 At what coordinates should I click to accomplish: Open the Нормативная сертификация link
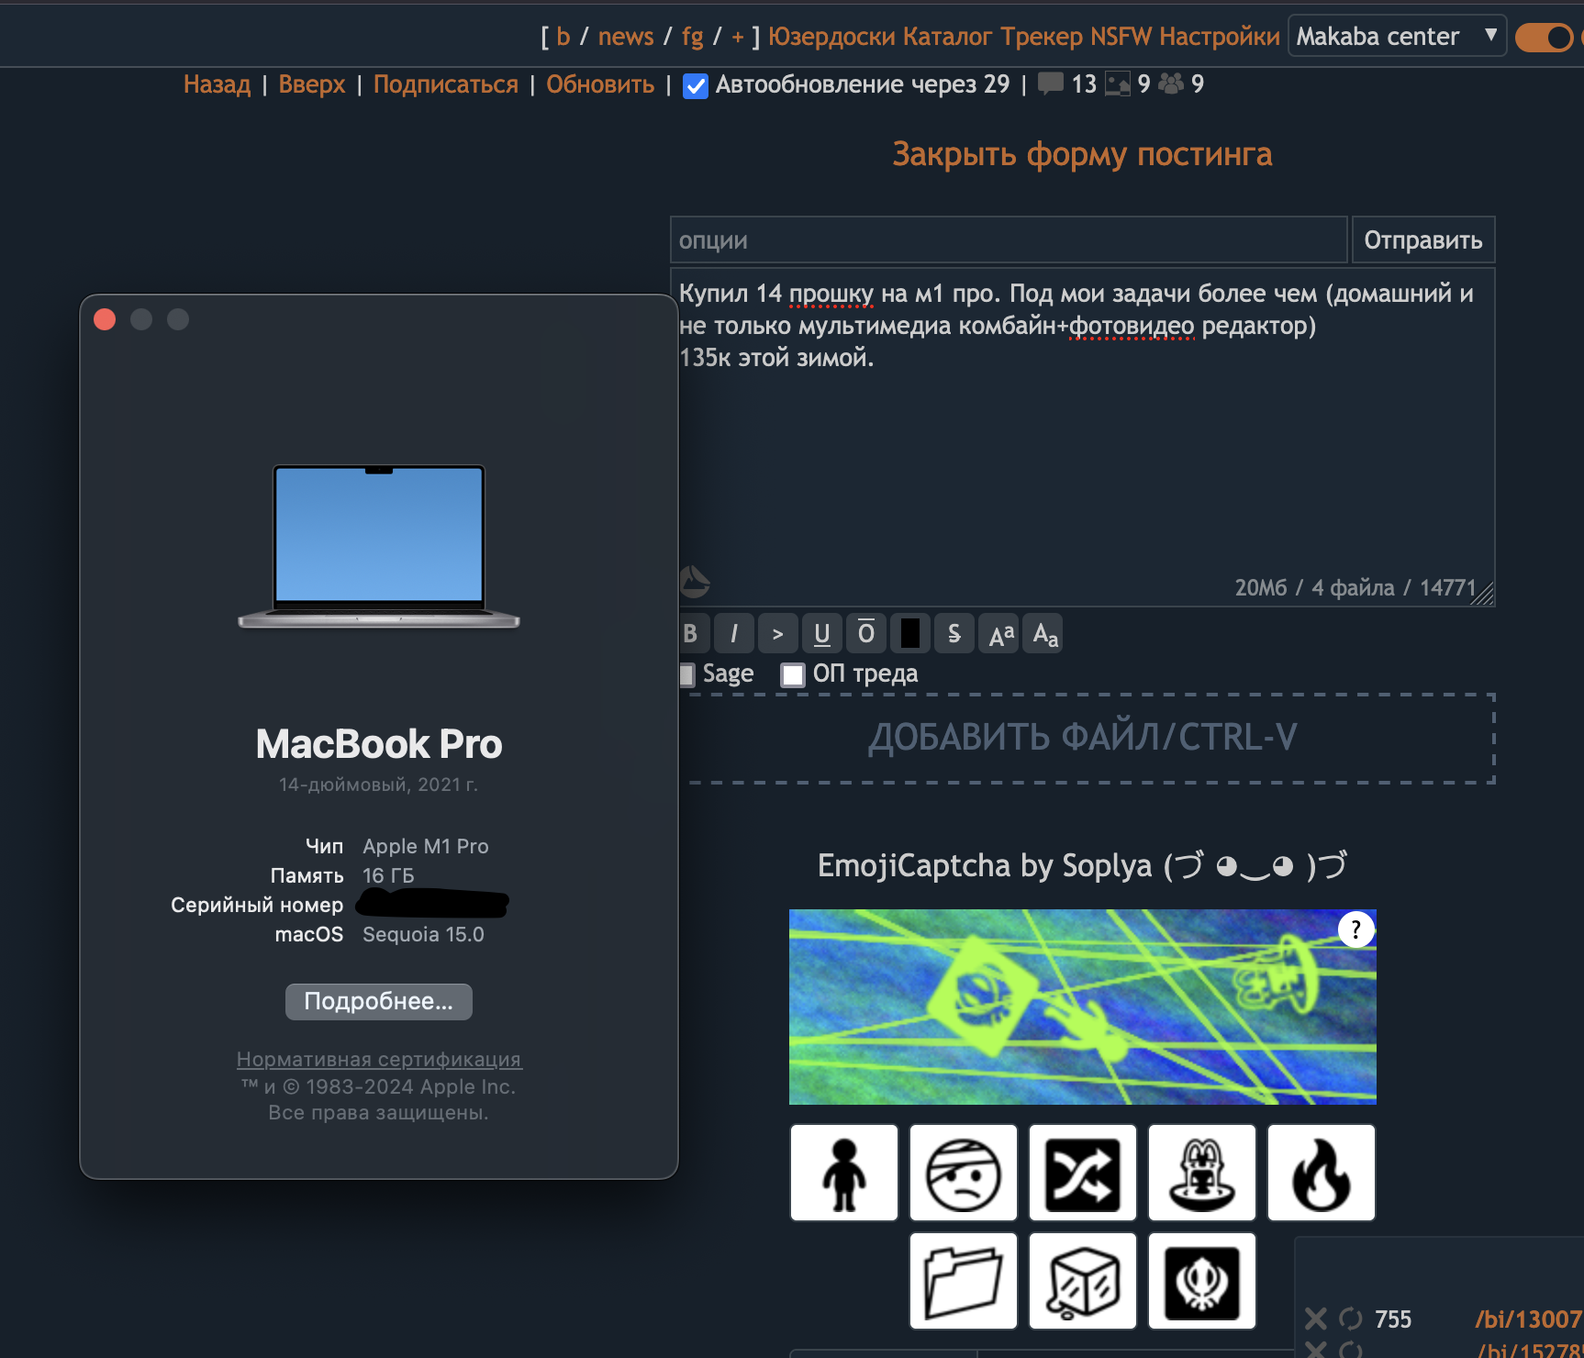click(379, 1059)
